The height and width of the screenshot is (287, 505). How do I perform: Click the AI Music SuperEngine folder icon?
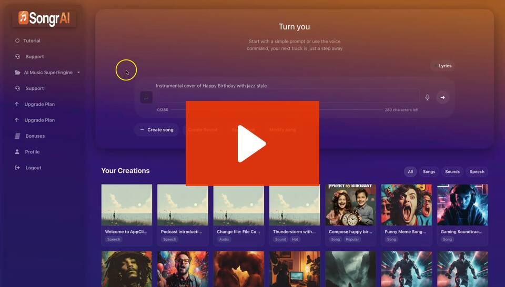(x=17, y=73)
